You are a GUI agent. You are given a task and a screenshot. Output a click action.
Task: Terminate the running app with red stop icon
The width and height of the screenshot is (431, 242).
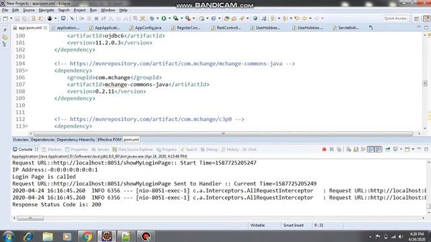[324, 149]
